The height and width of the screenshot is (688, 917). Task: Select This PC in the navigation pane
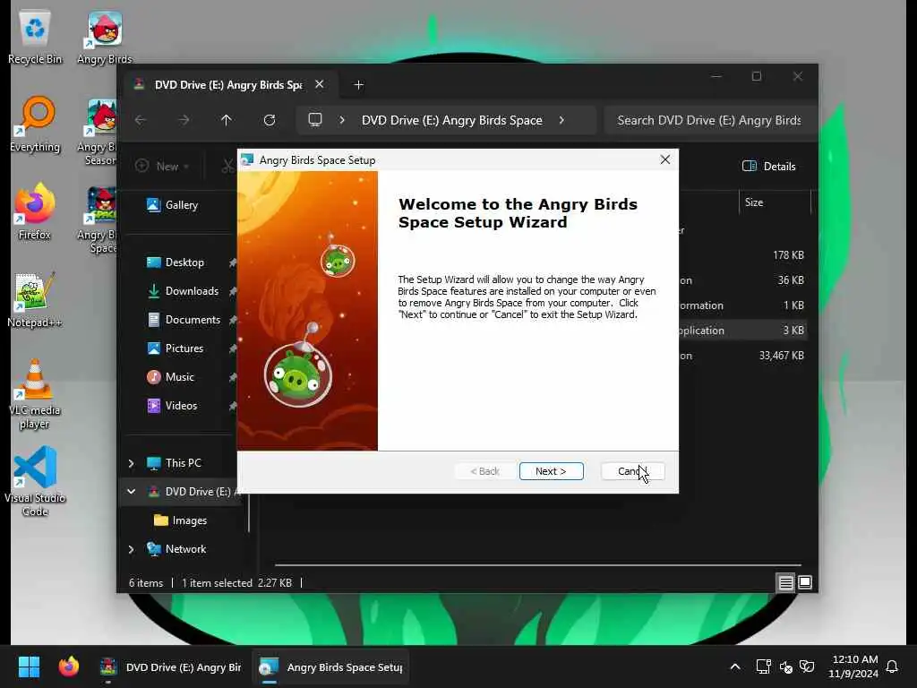coord(175,463)
